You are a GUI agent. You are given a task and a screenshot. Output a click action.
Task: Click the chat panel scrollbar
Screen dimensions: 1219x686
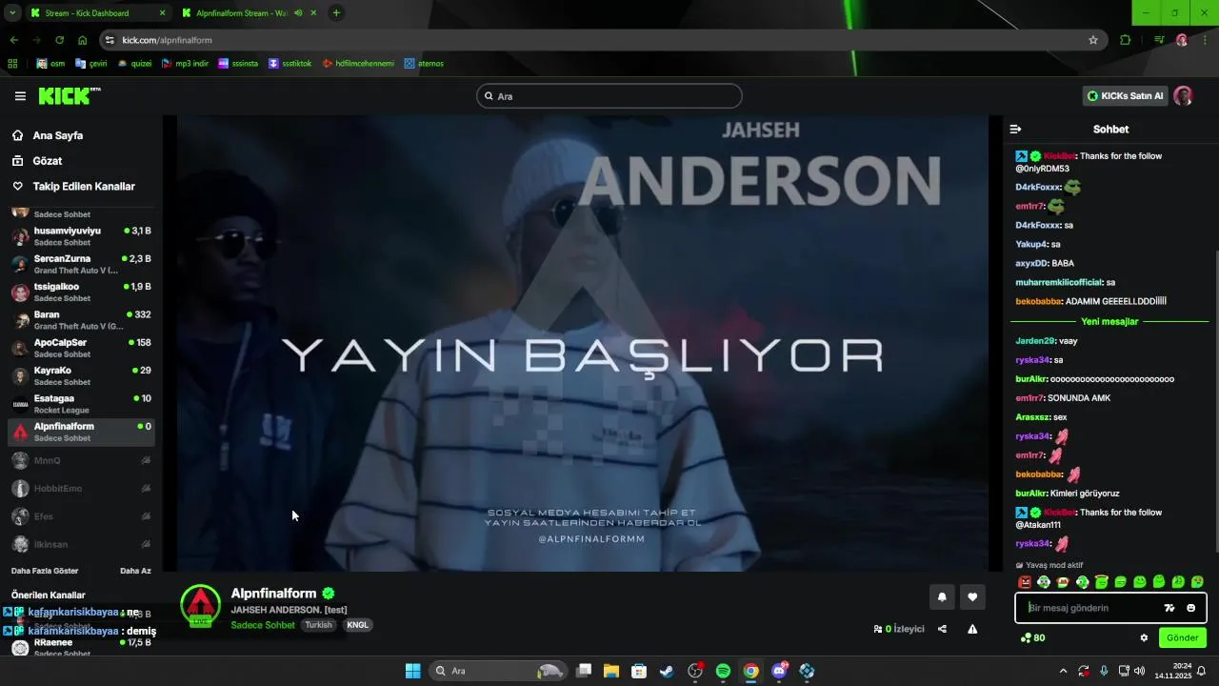1215,400
